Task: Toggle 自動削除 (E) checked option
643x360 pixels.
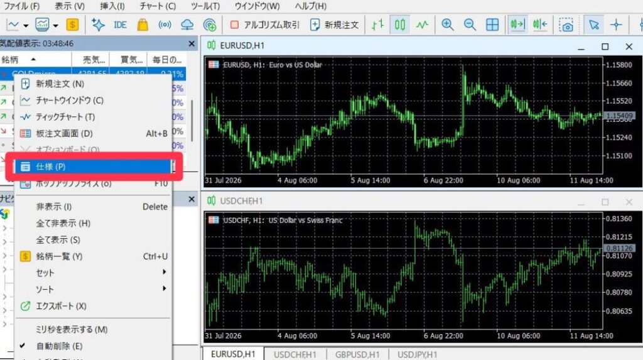Action: point(93,346)
